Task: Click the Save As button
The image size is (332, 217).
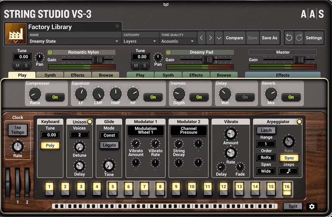Action: [x=269, y=38]
